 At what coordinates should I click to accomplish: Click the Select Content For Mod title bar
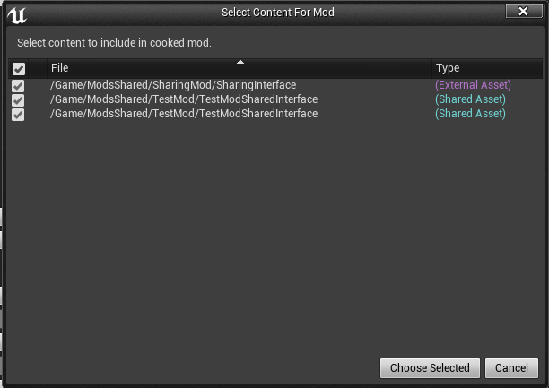pos(278,13)
